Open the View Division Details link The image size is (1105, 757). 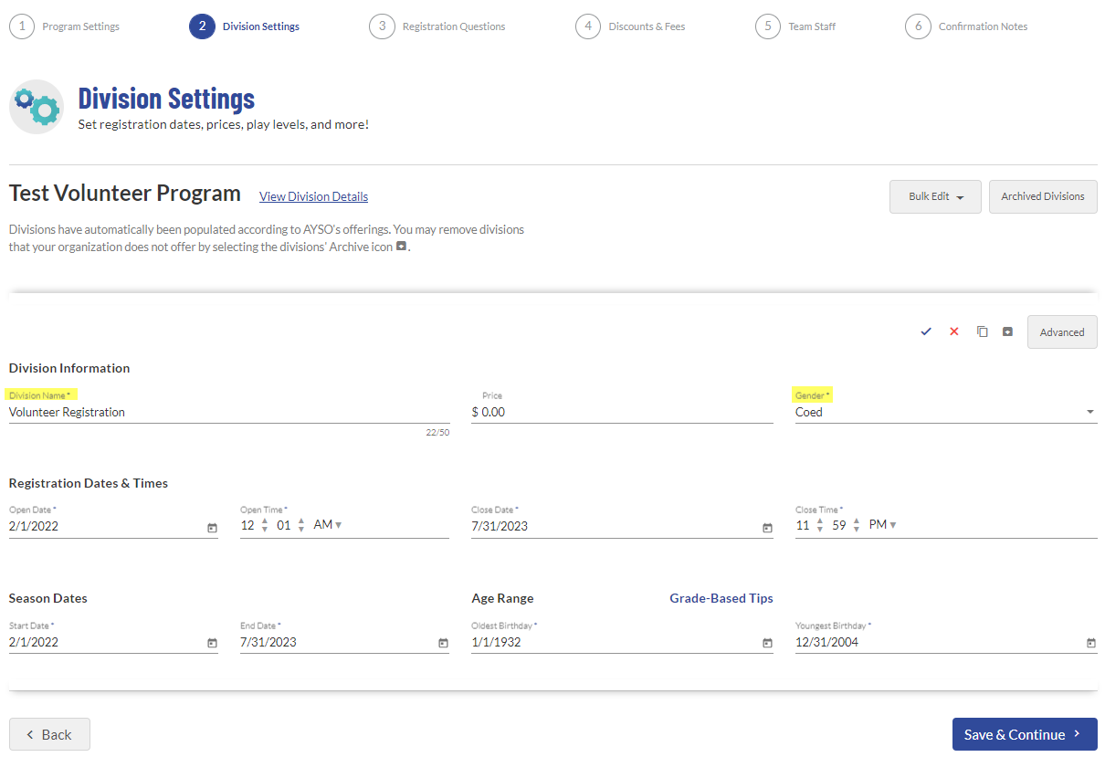coord(313,196)
